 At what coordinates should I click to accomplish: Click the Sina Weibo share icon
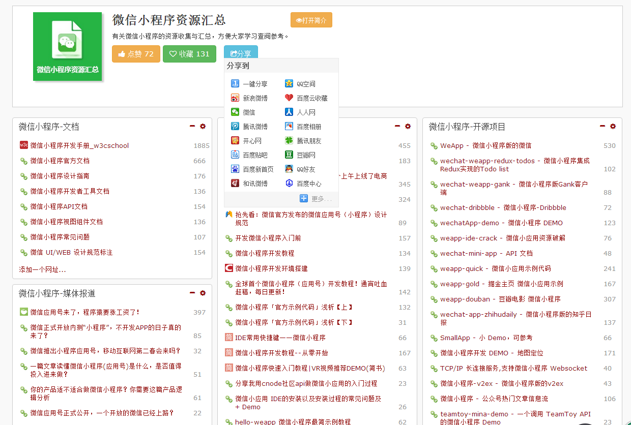[x=235, y=98]
